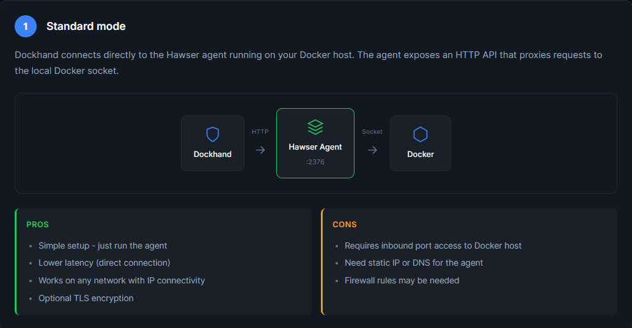Click the PROS heading
The height and width of the screenshot is (328, 632).
coord(37,225)
